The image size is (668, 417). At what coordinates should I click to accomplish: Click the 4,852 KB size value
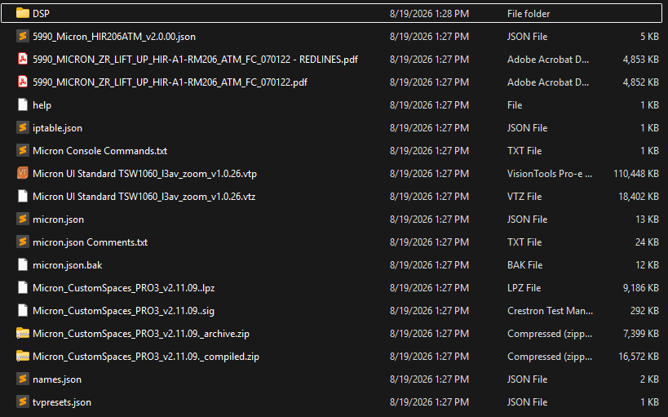(641, 82)
